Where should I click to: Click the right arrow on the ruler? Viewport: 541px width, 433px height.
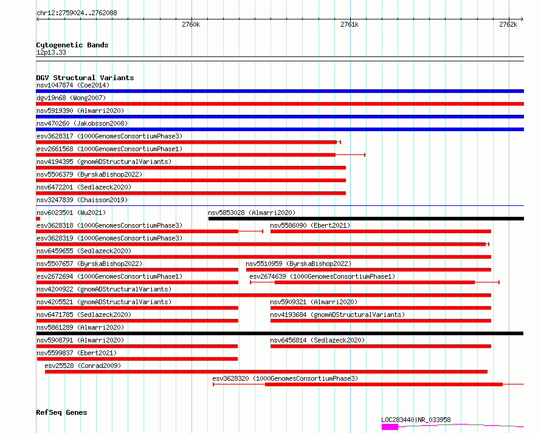(x=522, y=19)
